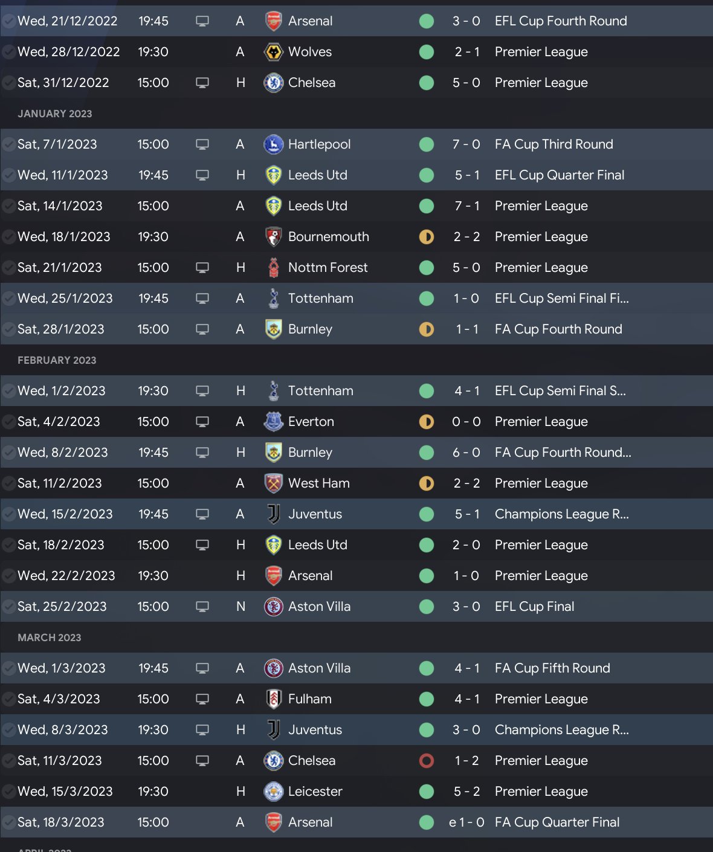
Task: Toggle the check circle beside Wed, 18/1/2023
Action: [9, 237]
